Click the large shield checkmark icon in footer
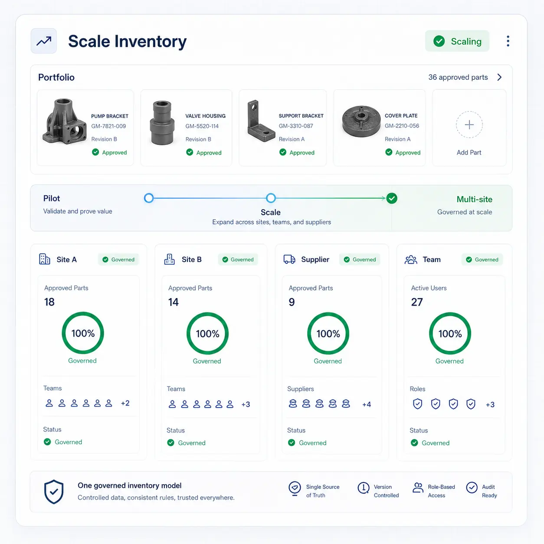Screen dimensions: 544x544 pos(54,492)
